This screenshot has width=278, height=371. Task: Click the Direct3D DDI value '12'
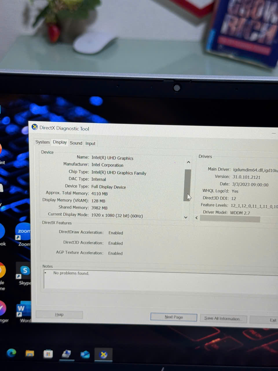pyautogui.click(x=233, y=199)
